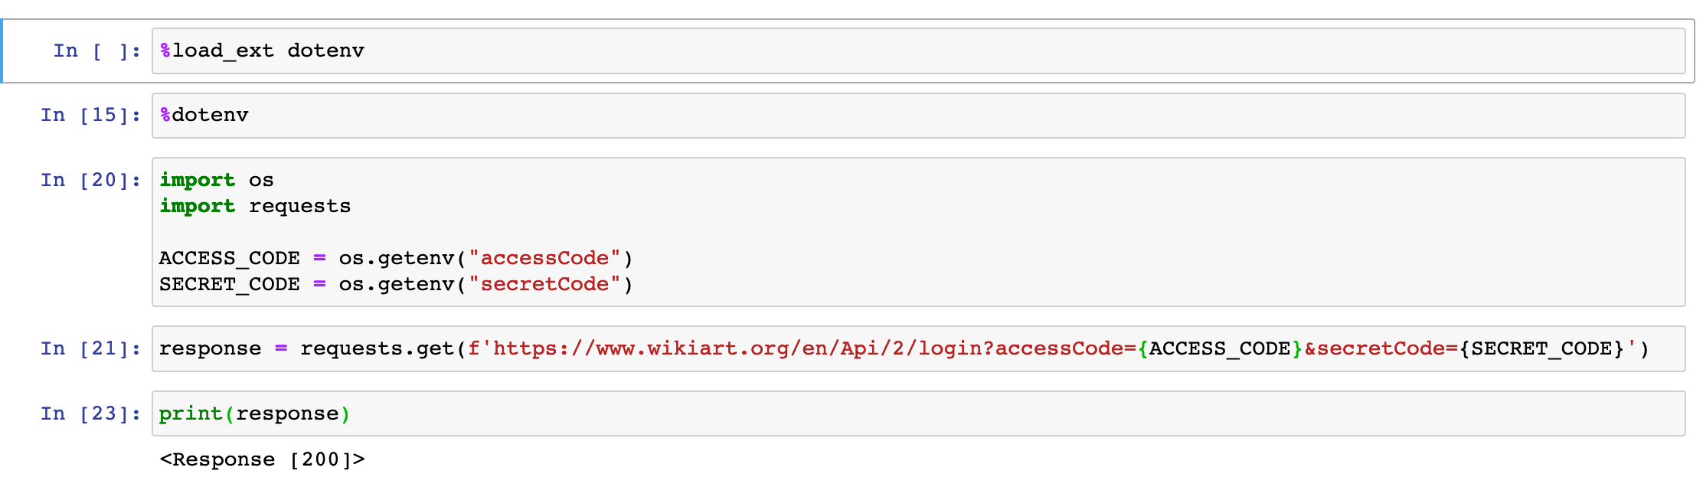The height and width of the screenshot is (487, 1703).
Task: Select the print(response) cell
Action: pos(918,413)
